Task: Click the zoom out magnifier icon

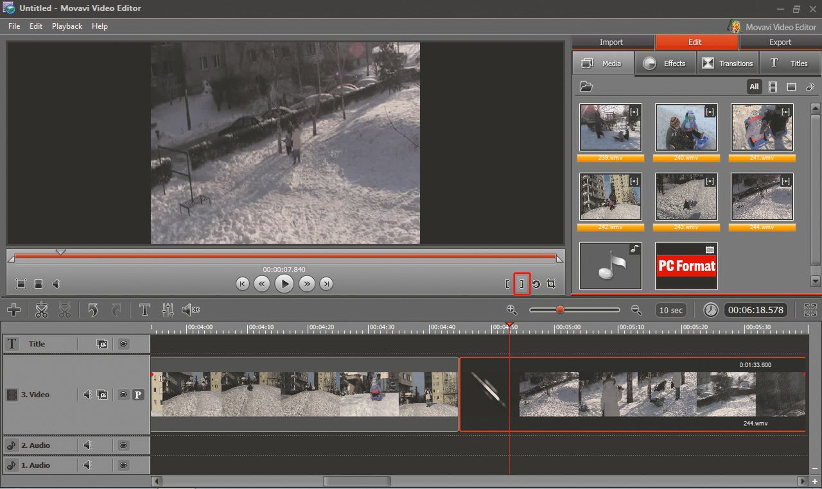Action: (x=636, y=310)
